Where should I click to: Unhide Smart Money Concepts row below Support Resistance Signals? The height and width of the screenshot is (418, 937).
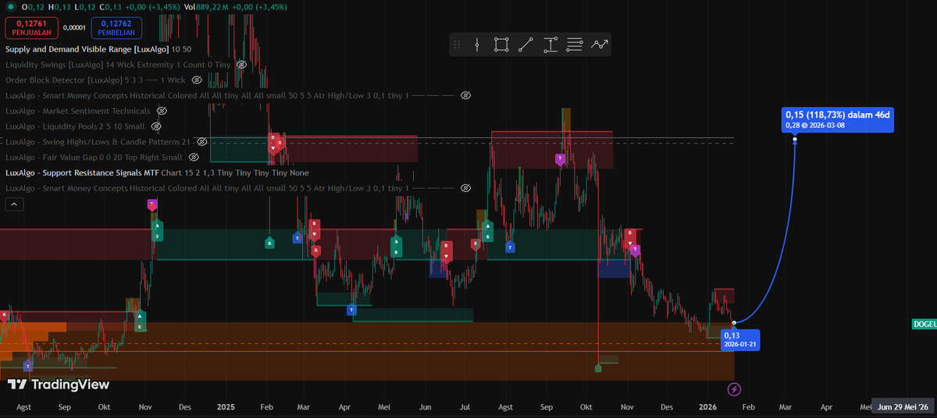pos(465,189)
